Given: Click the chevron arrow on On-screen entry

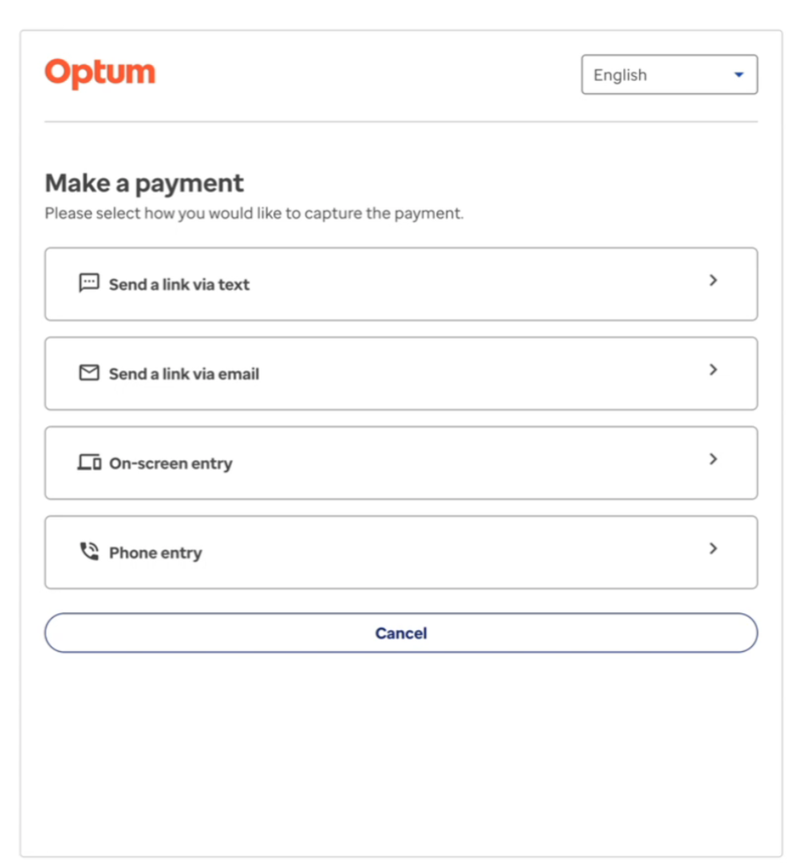Looking at the screenshot, I should [713, 459].
